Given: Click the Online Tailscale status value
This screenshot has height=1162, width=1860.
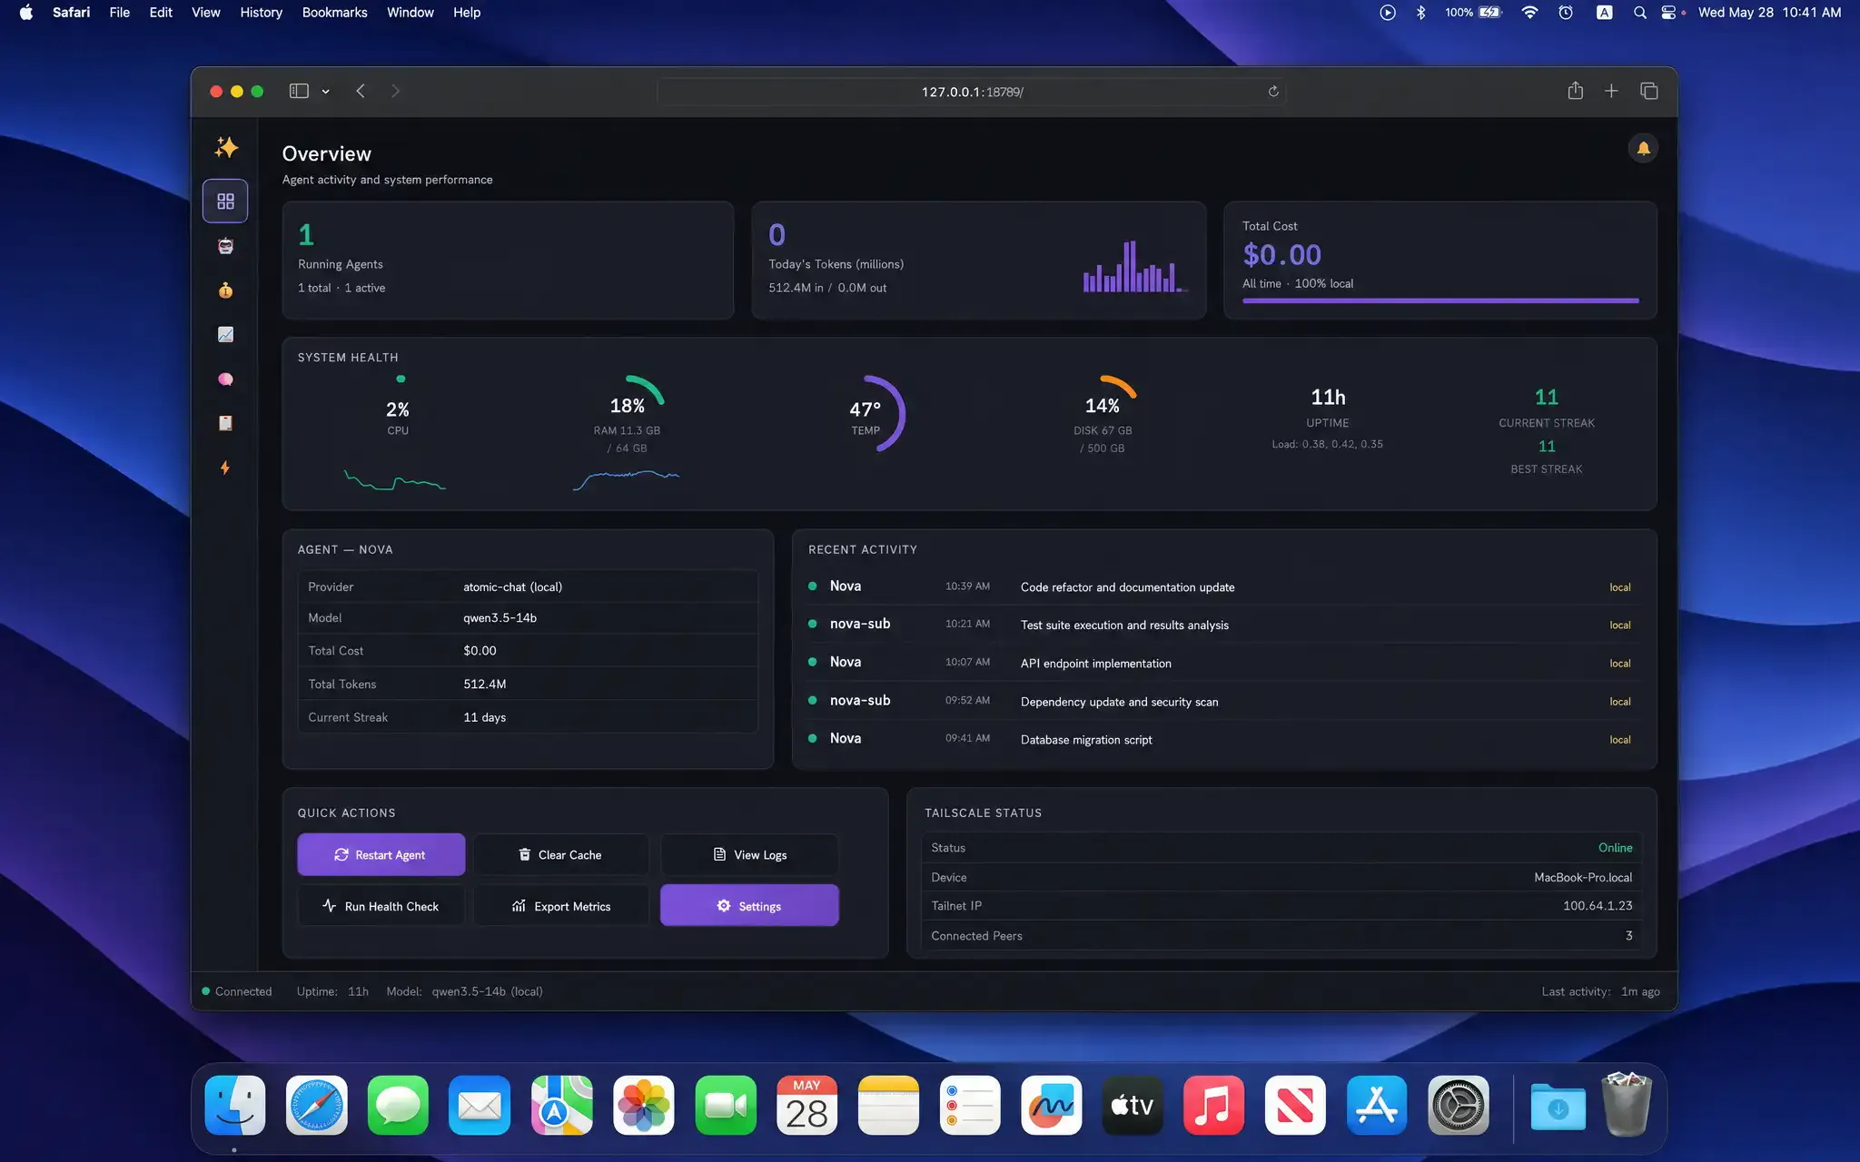Looking at the screenshot, I should (x=1615, y=847).
